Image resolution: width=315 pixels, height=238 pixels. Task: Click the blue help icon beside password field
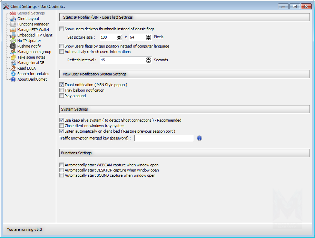pyautogui.click(x=199, y=138)
